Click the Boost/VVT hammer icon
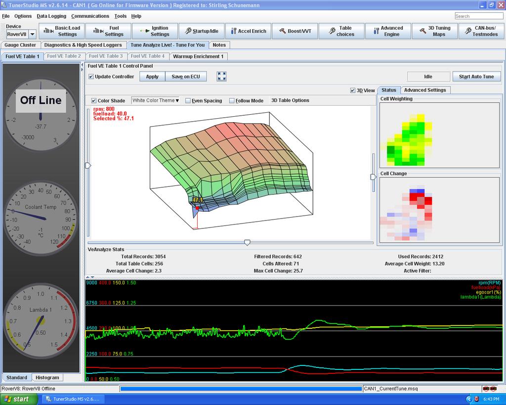The height and width of the screenshot is (405, 506). pyautogui.click(x=282, y=31)
